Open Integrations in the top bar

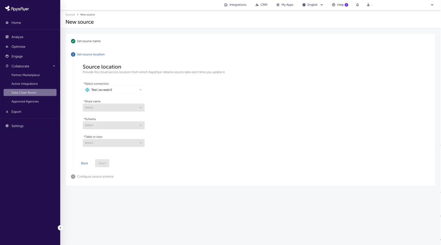coord(235,5)
